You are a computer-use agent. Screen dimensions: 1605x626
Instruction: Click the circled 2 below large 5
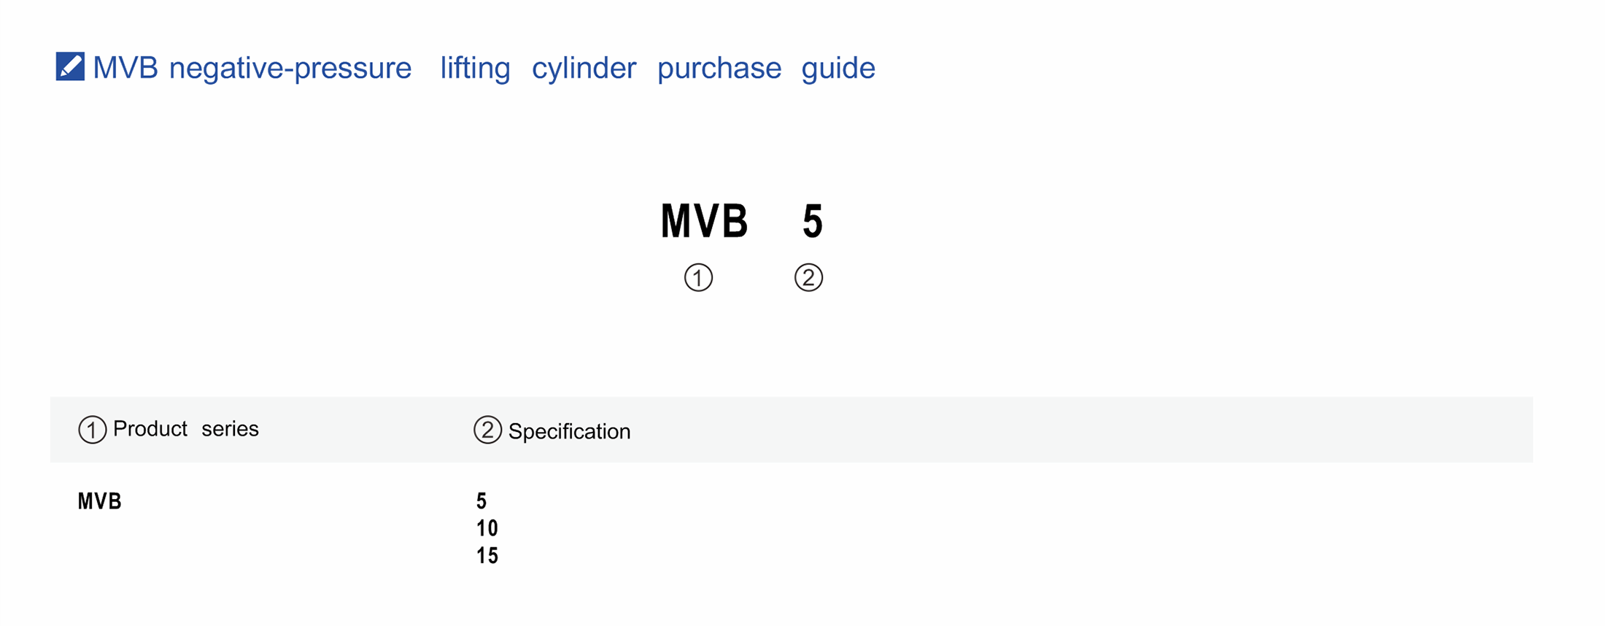(808, 278)
